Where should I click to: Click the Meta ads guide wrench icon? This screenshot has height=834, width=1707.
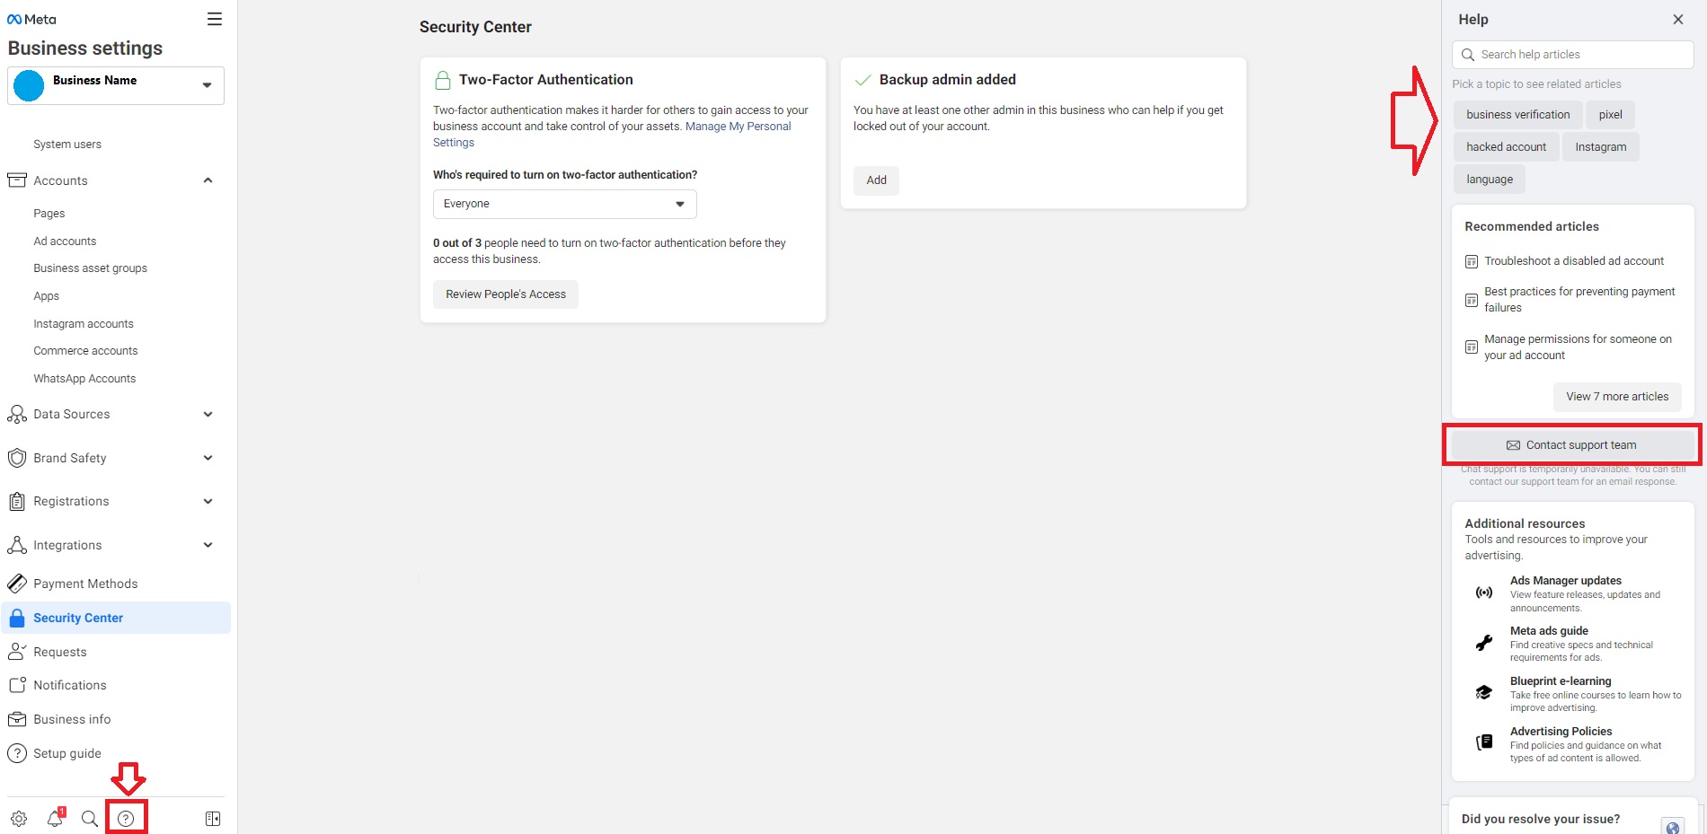point(1484,643)
